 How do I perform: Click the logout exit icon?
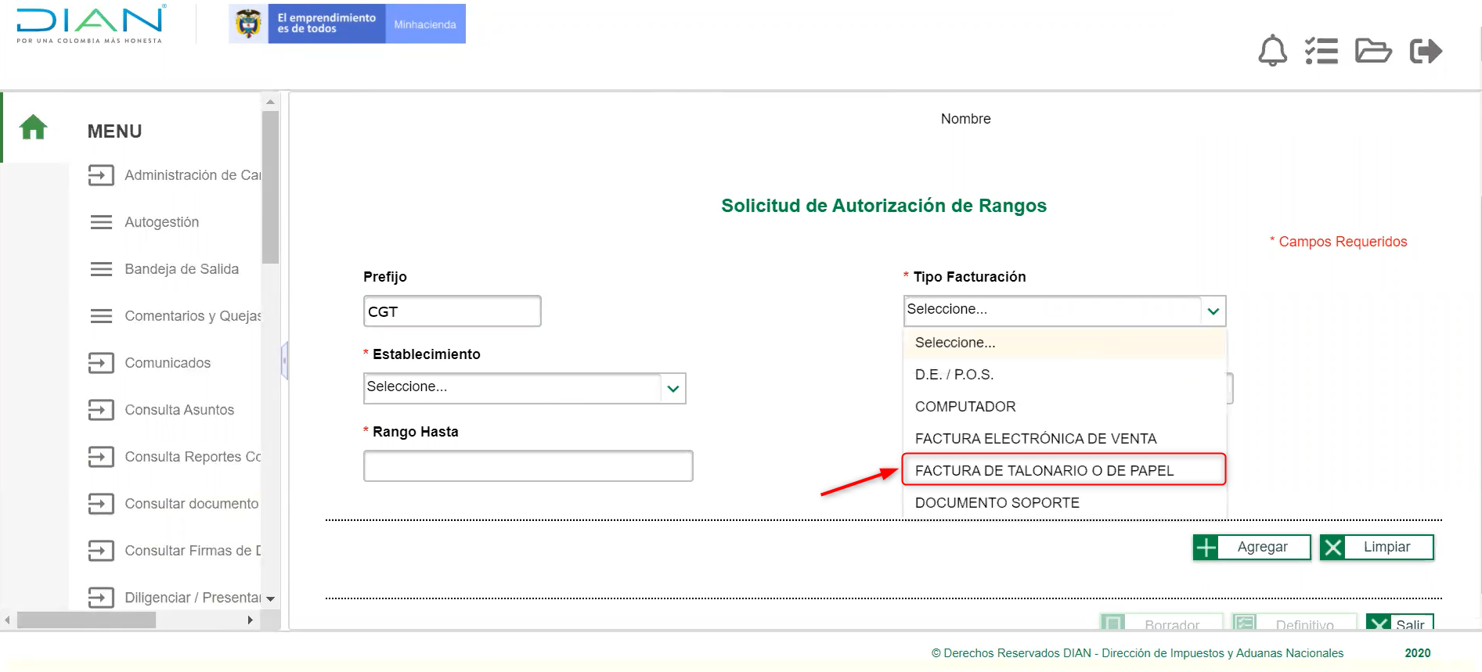[x=1425, y=51]
